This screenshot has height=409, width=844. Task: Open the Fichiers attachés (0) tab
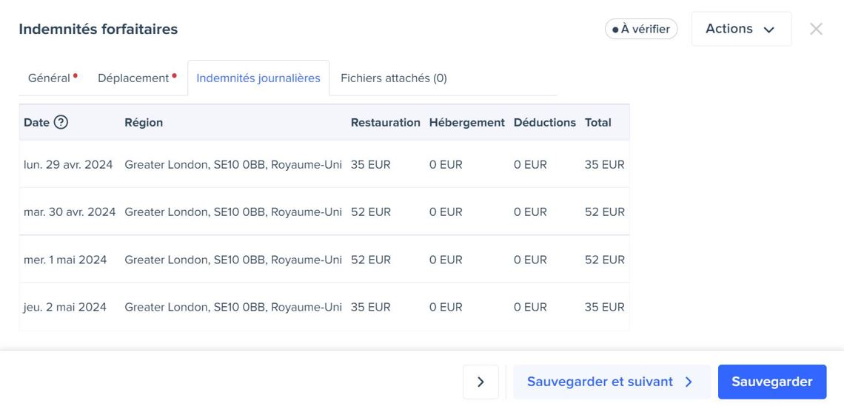pyautogui.click(x=393, y=78)
